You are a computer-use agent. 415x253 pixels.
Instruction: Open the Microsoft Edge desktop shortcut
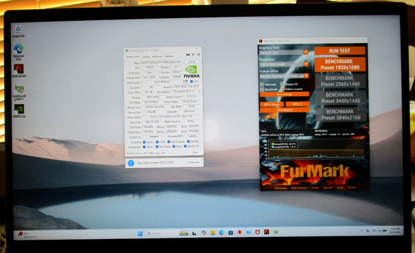(18, 52)
